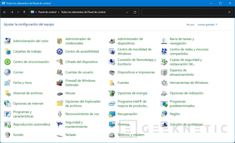The image size is (235, 143).
Task: Open Opciones del Explorador de archivos icon
Action: [x=60, y=103]
